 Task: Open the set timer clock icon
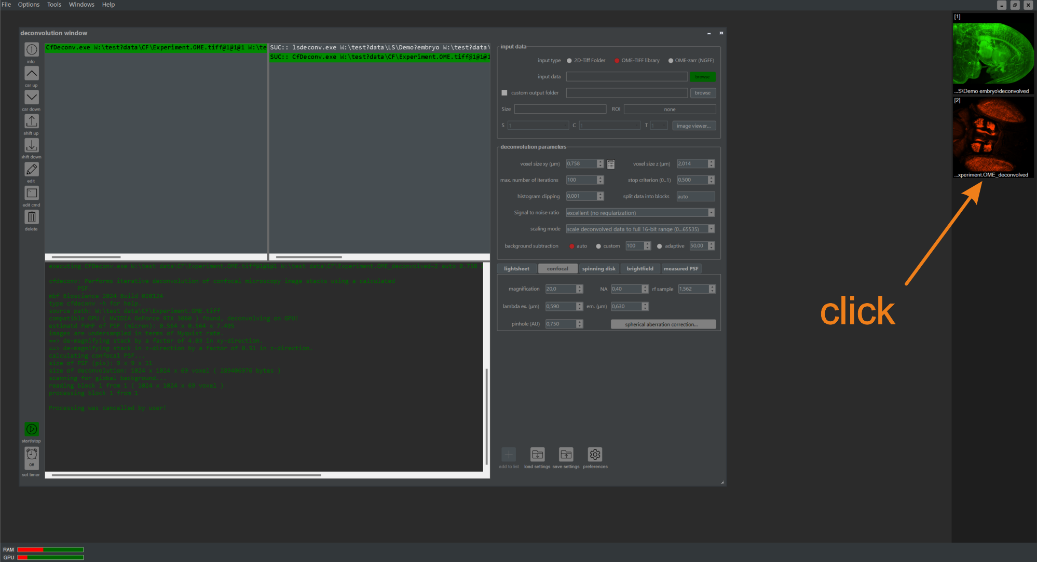[x=32, y=457]
